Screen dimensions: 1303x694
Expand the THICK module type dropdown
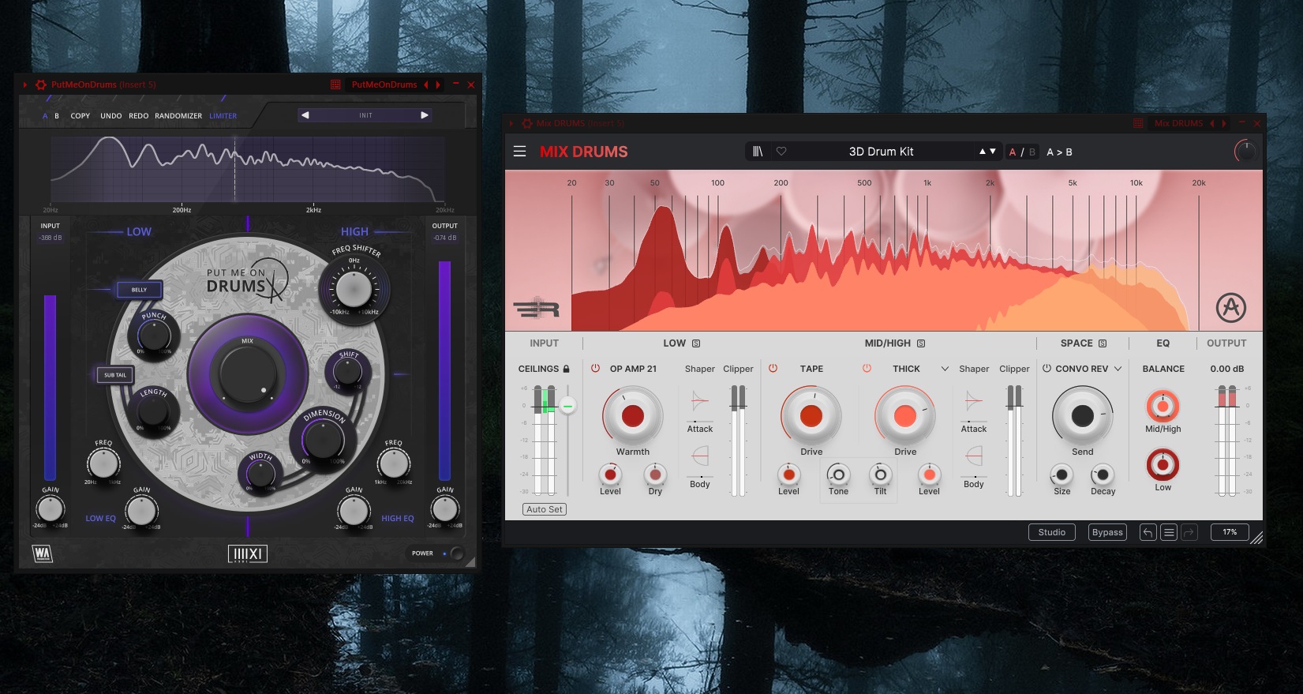(945, 369)
